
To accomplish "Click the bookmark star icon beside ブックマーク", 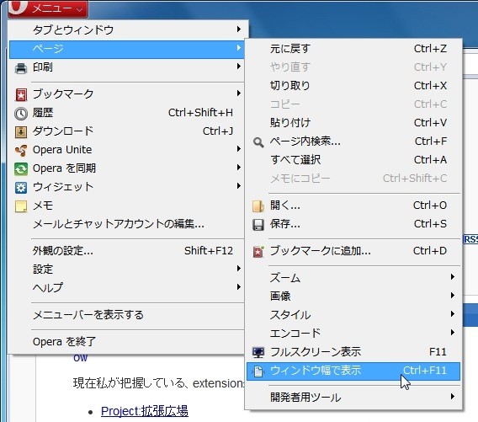I will (21, 94).
